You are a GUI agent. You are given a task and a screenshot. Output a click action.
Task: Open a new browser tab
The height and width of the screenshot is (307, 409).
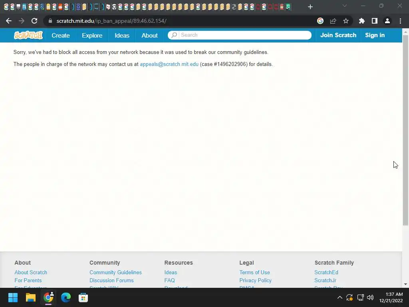310,7
